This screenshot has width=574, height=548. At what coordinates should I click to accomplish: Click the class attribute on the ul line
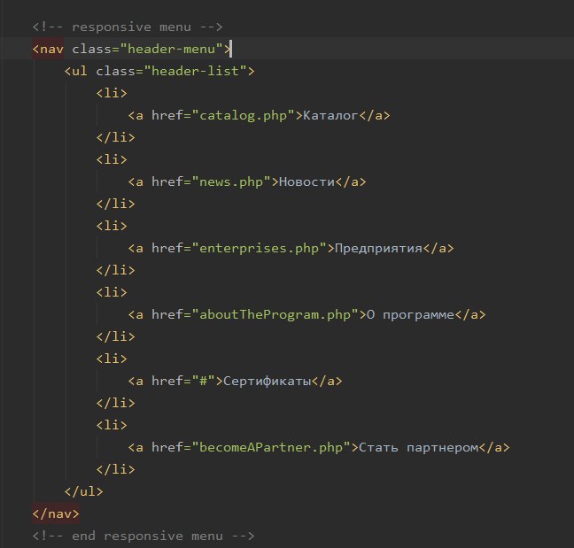coord(116,71)
